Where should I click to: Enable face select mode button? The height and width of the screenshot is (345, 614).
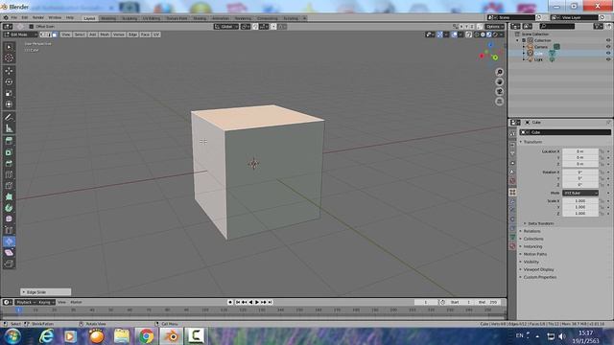click(x=55, y=34)
